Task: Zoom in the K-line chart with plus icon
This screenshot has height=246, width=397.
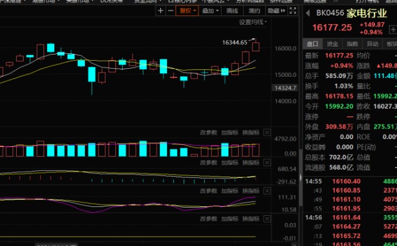Action: point(160,11)
